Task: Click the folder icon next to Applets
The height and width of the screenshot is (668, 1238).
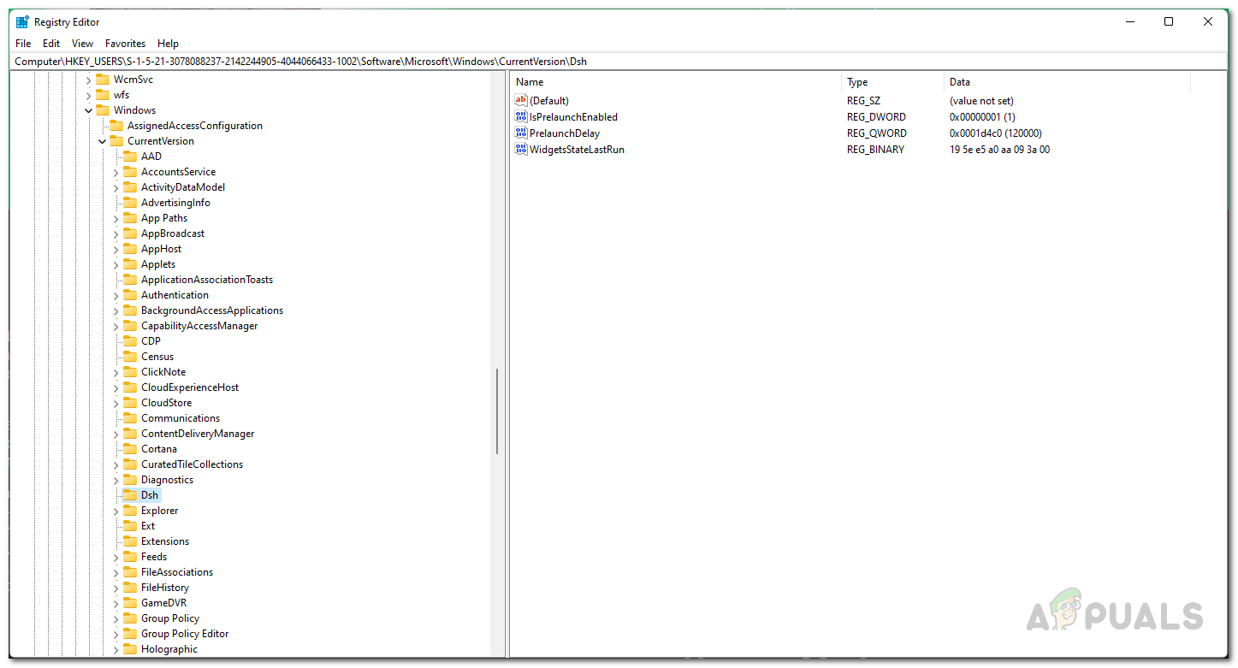Action: point(130,264)
